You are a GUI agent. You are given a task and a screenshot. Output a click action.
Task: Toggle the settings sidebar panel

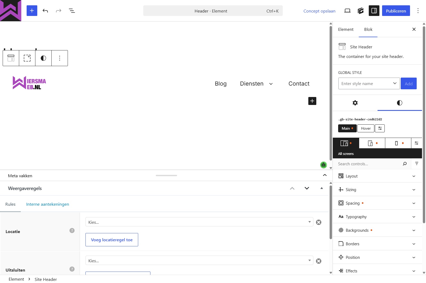(x=374, y=11)
